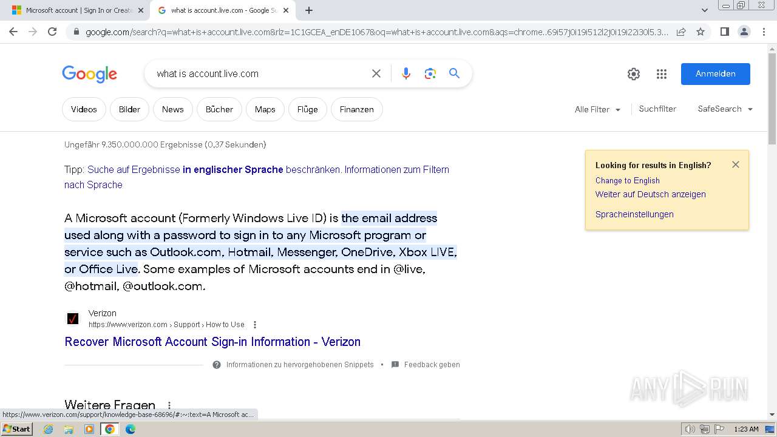Filter results by Finanzen
The width and height of the screenshot is (777, 437).
356,109
